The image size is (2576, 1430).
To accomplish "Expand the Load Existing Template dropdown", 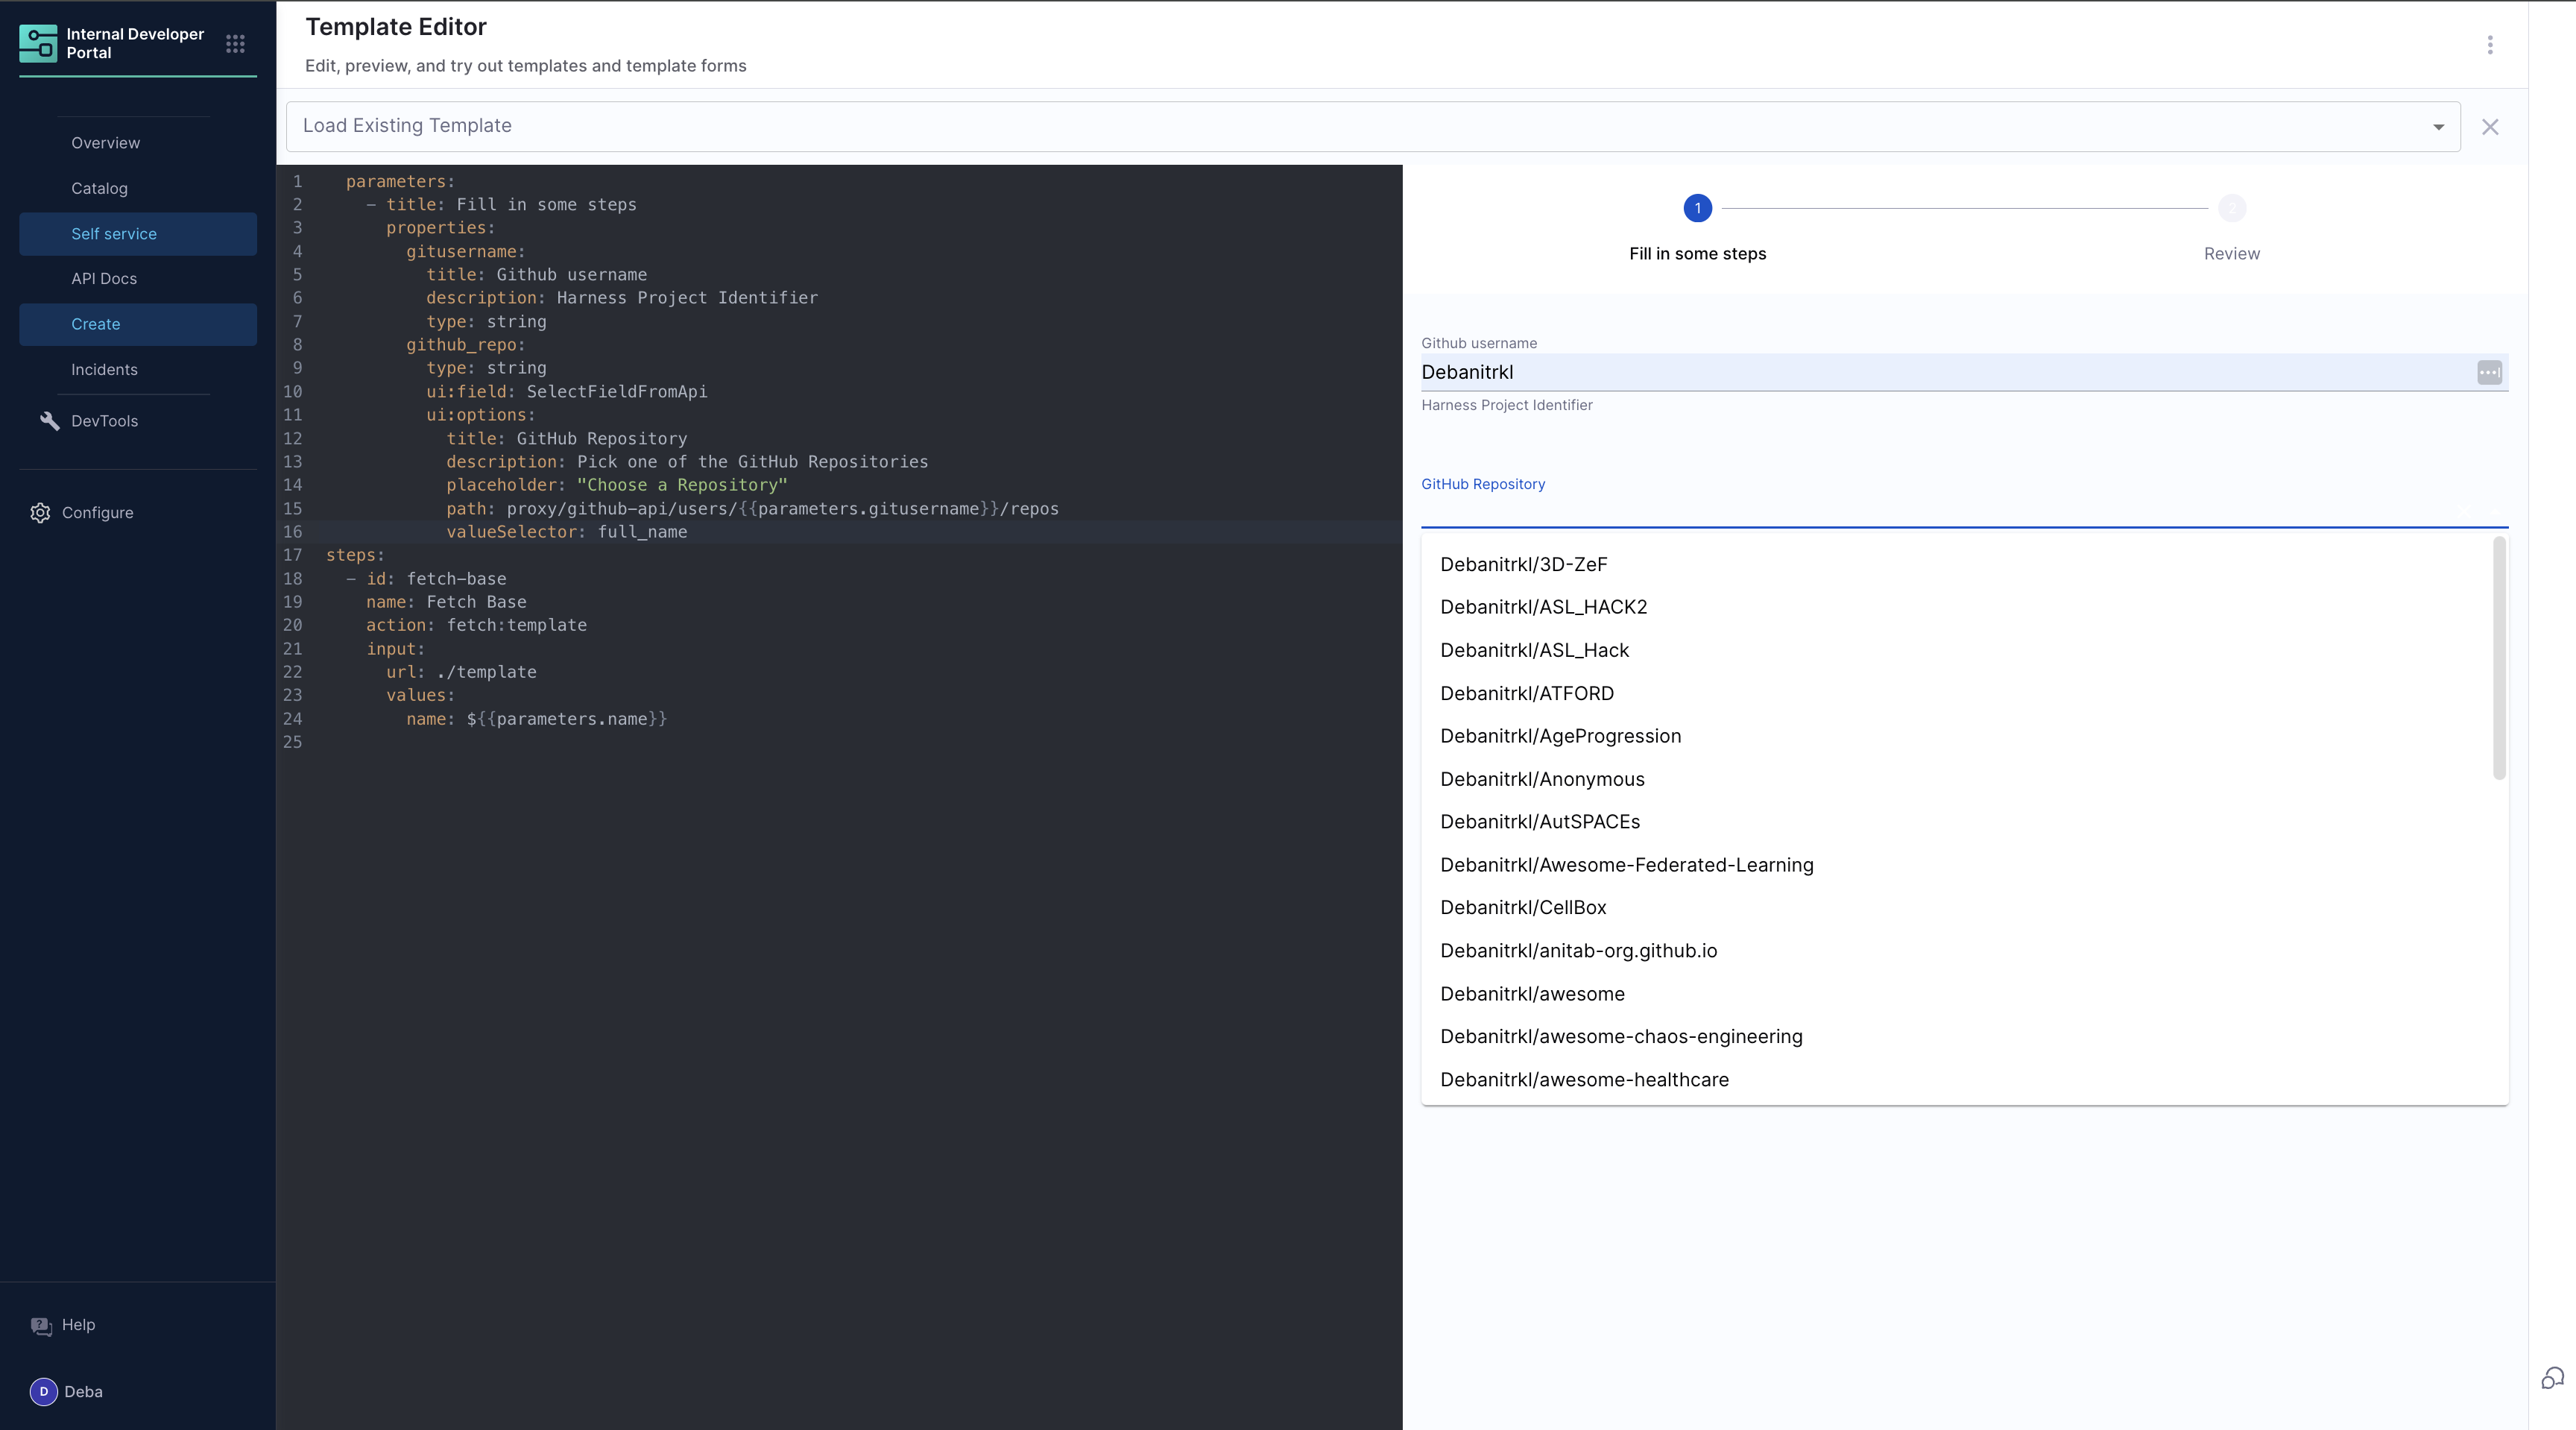I will (x=2438, y=127).
